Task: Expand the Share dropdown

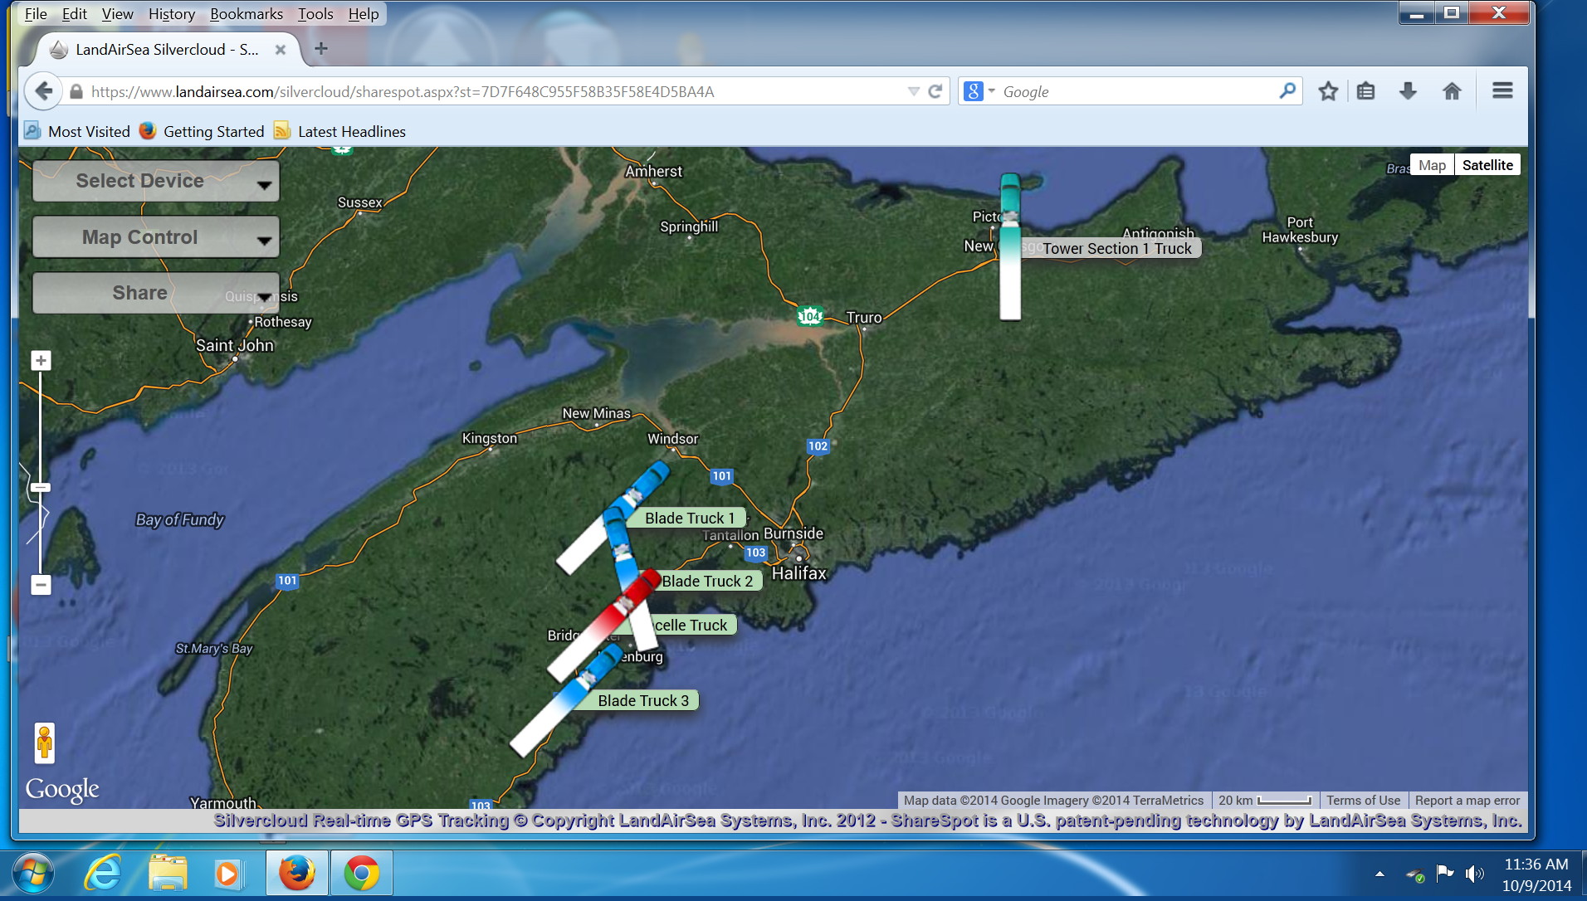Action: pos(156,293)
